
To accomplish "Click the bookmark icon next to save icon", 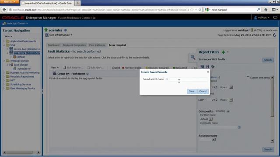I will coord(213,67).
